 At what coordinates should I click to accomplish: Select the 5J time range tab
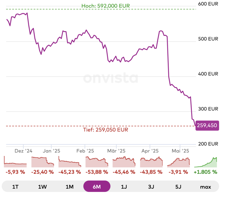click(178, 187)
